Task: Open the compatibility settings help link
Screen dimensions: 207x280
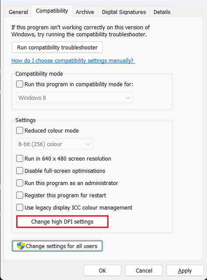Action: pos(73,61)
